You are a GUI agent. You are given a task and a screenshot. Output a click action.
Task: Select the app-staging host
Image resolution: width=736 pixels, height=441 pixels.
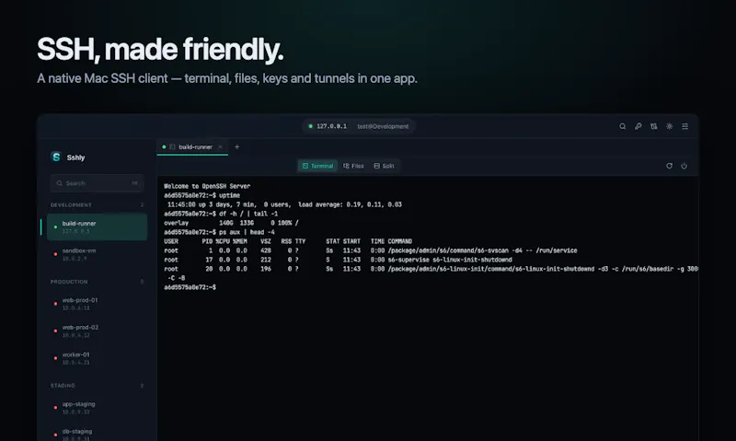coord(97,407)
